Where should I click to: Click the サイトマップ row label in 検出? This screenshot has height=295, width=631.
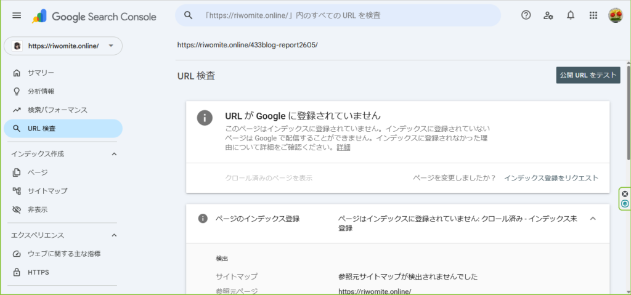coord(237,277)
